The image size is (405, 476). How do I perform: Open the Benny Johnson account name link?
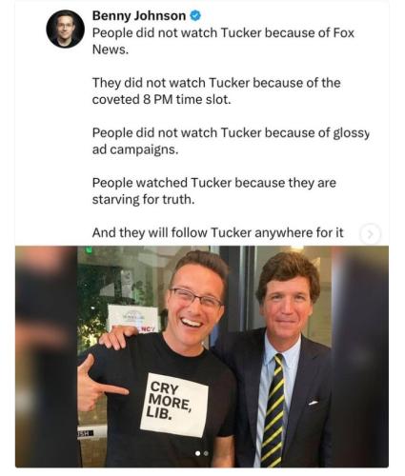[x=139, y=15]
